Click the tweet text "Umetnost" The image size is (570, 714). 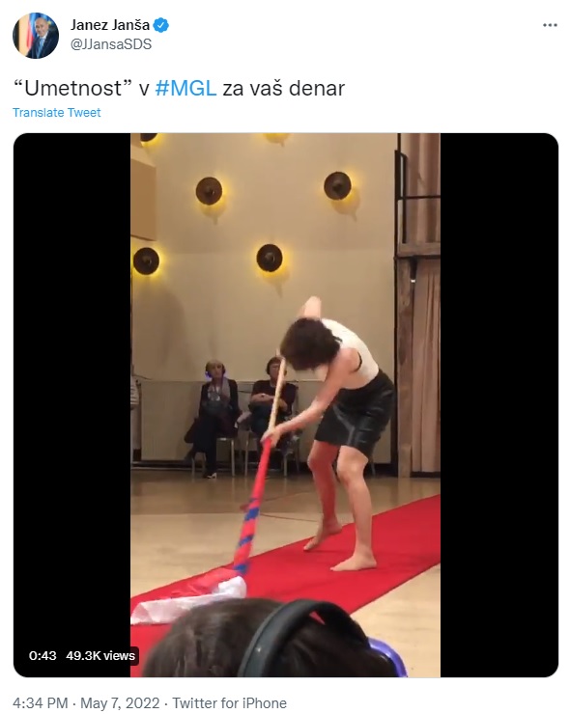[73, 89]
